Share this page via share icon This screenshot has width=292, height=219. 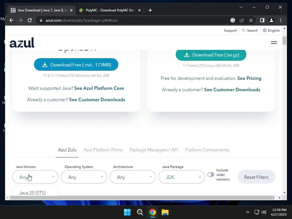242,20
